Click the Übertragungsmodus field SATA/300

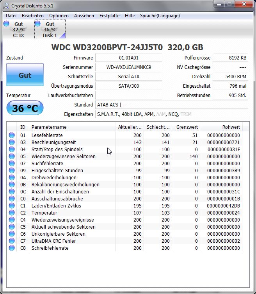129,86
